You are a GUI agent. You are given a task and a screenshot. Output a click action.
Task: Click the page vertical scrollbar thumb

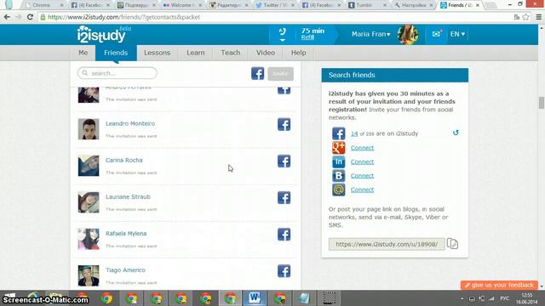coord(542,103)
